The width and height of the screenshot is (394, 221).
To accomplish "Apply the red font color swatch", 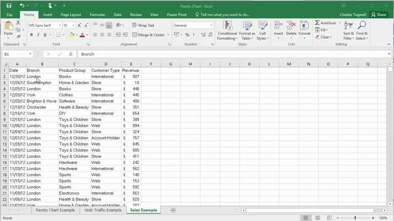I will pos(82,35).
